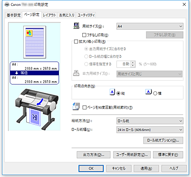This screenshot has width=191, height=177.
Task: Open the 給紙方法 ロール紙 dropdown
Action: pyautogui.click(x=150, y=121)
